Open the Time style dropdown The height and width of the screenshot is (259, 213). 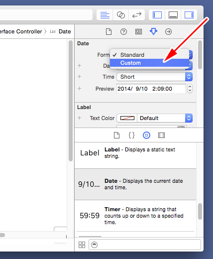coord(155,77)
